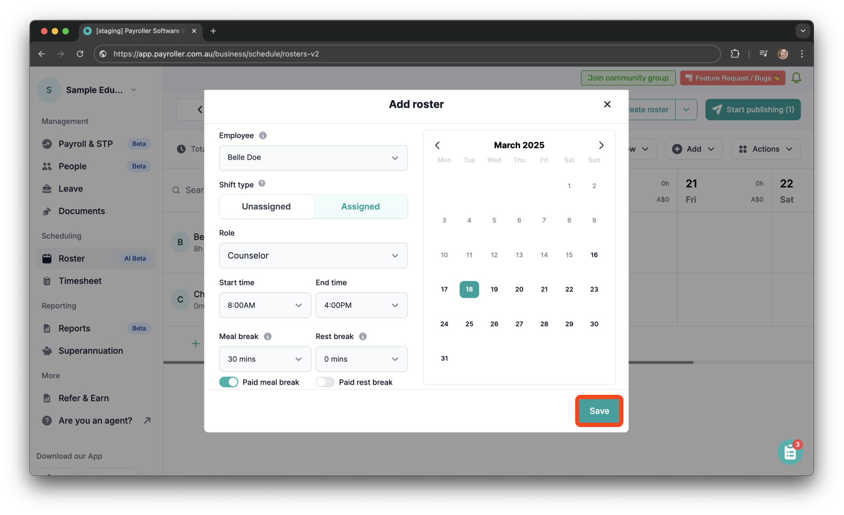Open the notifications bell
The image size is (844, 515).
(x=796, y=78)
